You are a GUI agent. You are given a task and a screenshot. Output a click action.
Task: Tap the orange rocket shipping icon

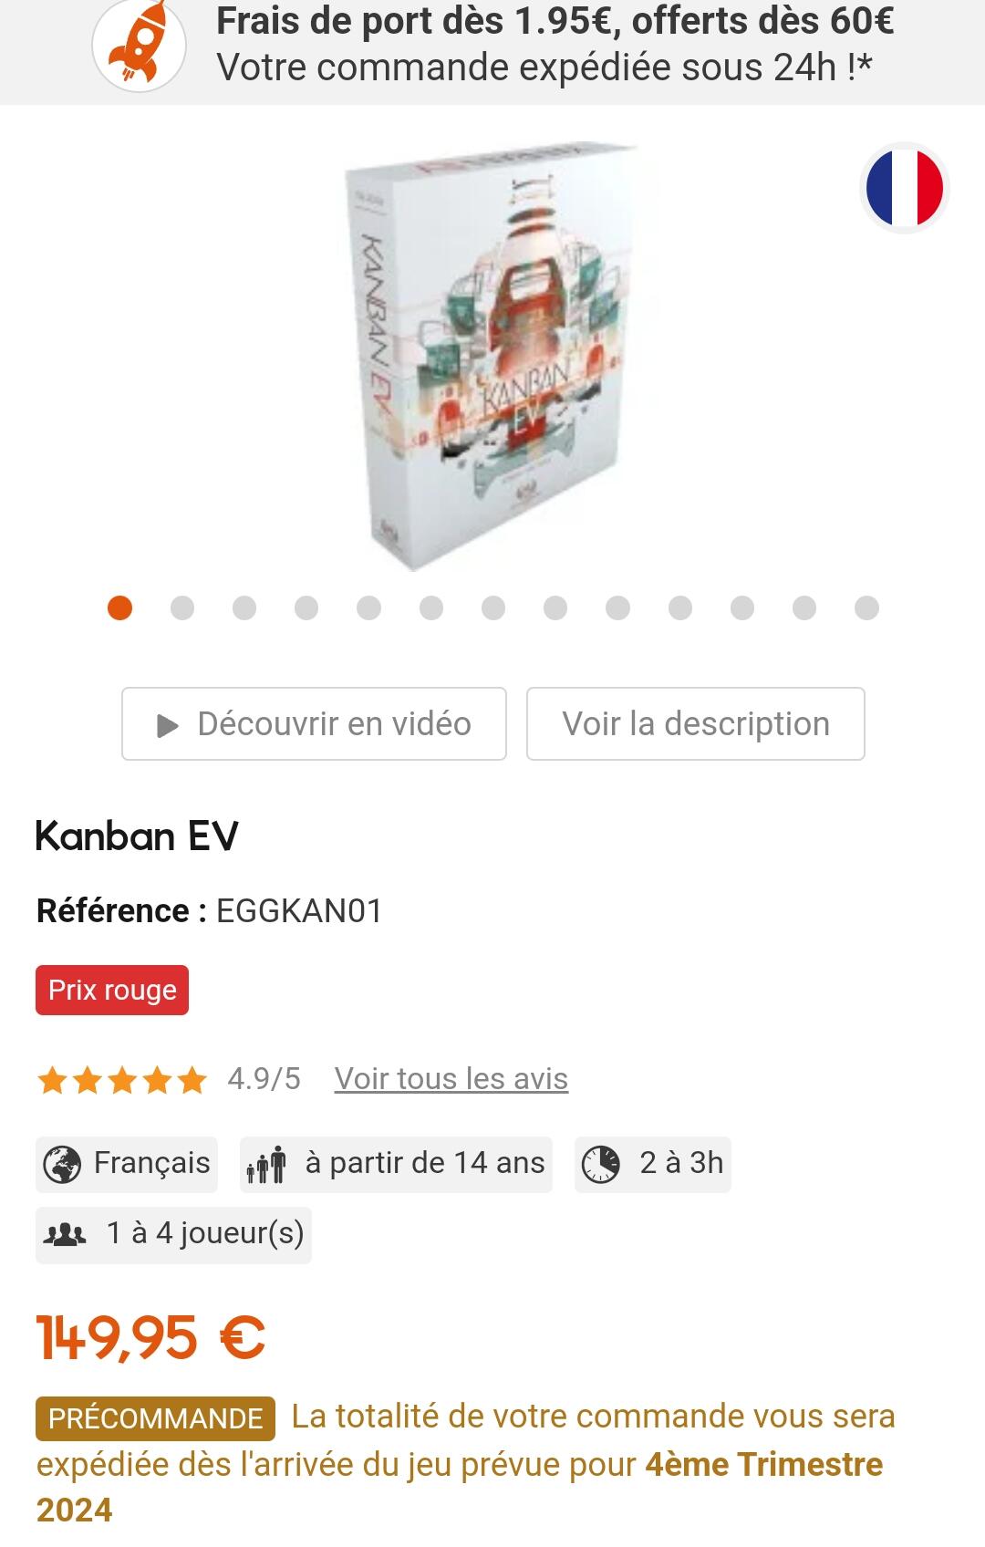(139, 45)
